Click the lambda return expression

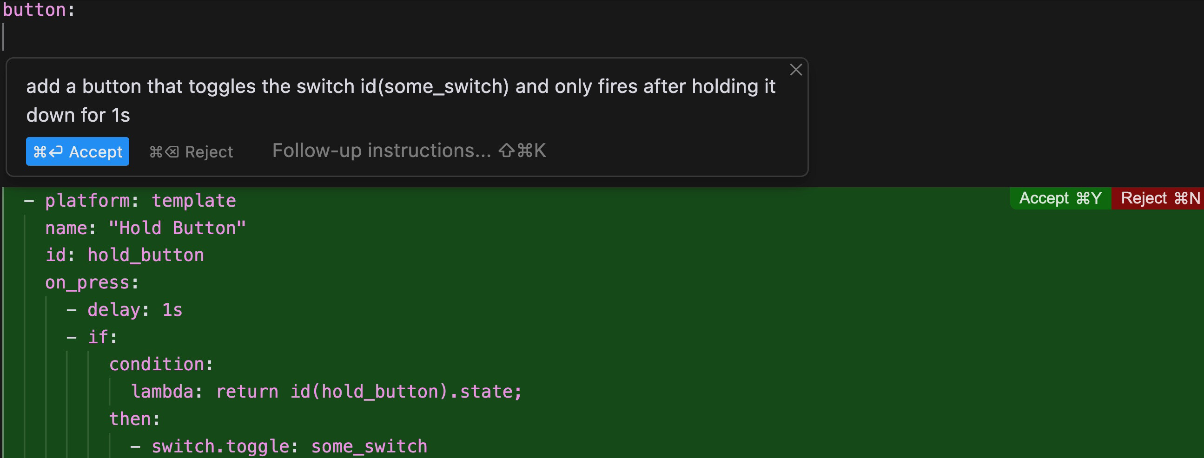tap(368, 392)
